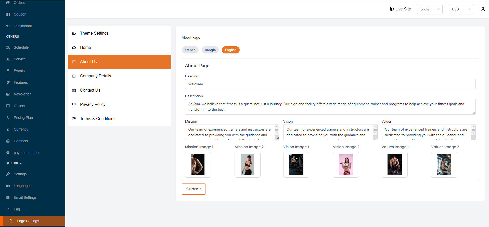Open the English language dropdown
This screenshot has height=227, width=489.
(x=430, y=9)
